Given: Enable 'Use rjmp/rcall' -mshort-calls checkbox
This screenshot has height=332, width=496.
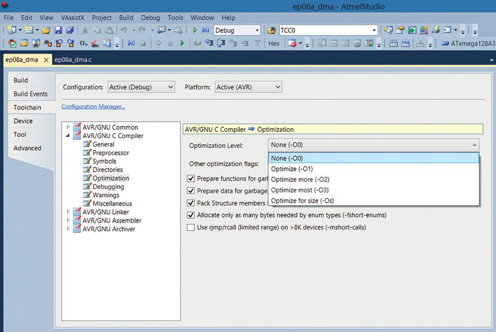Looking at the screenshot, I should pyautogui.click(x=191, y=227).
